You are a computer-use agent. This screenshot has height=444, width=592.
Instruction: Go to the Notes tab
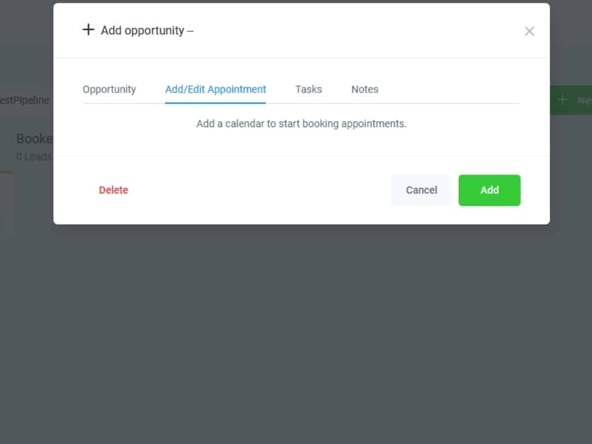point(365,90)
